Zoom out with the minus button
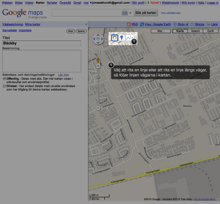The height and width of the screenshot is (204, 220). pyautogui.click(x=98, y=108)
